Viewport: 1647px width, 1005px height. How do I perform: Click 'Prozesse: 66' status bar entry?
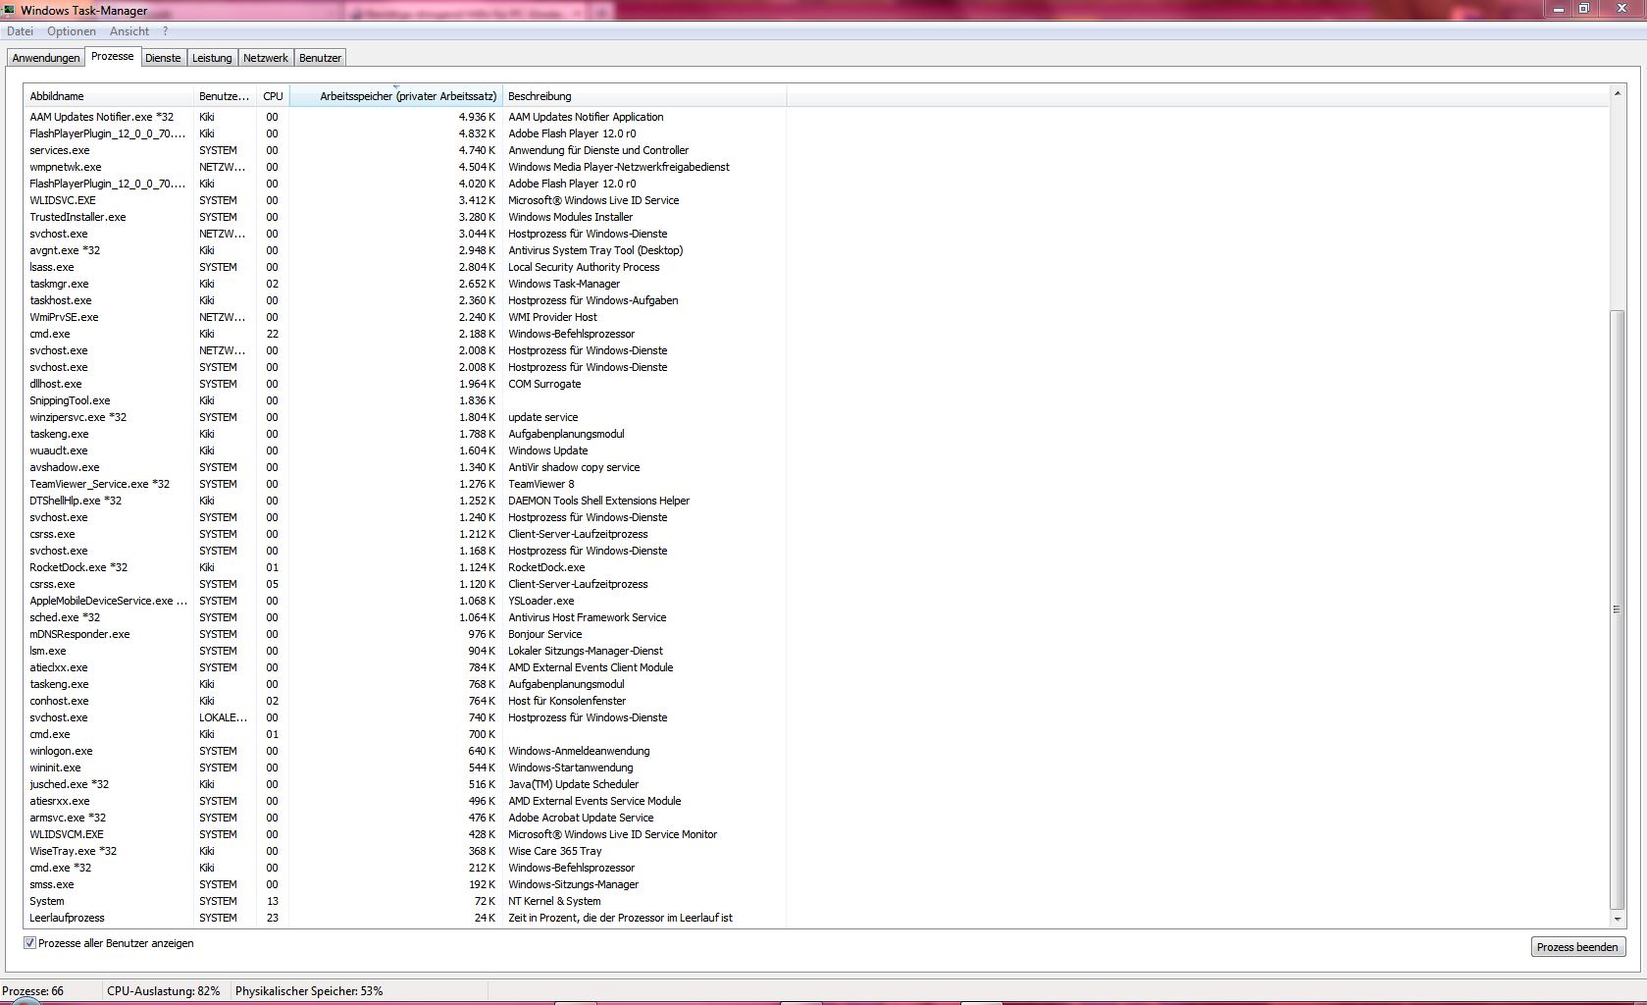(x=33, y=991)
